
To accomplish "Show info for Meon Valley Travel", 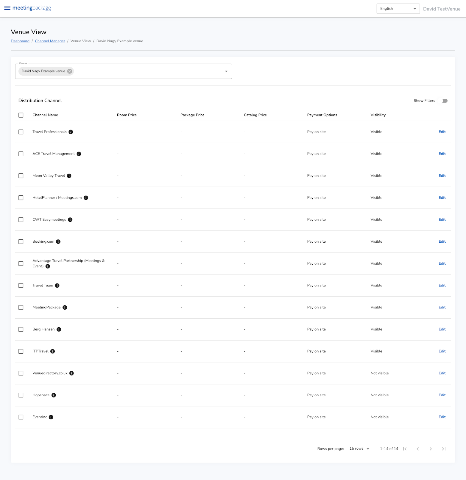I will [x=69, y=176].
